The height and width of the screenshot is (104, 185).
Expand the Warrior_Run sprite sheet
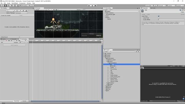(x=108, y=80)
